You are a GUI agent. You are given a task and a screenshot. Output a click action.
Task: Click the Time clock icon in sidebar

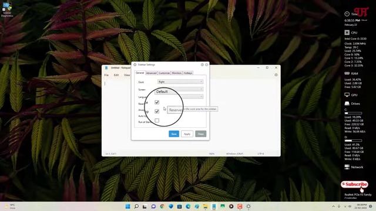pyautogui.click(x=347, y=14)
